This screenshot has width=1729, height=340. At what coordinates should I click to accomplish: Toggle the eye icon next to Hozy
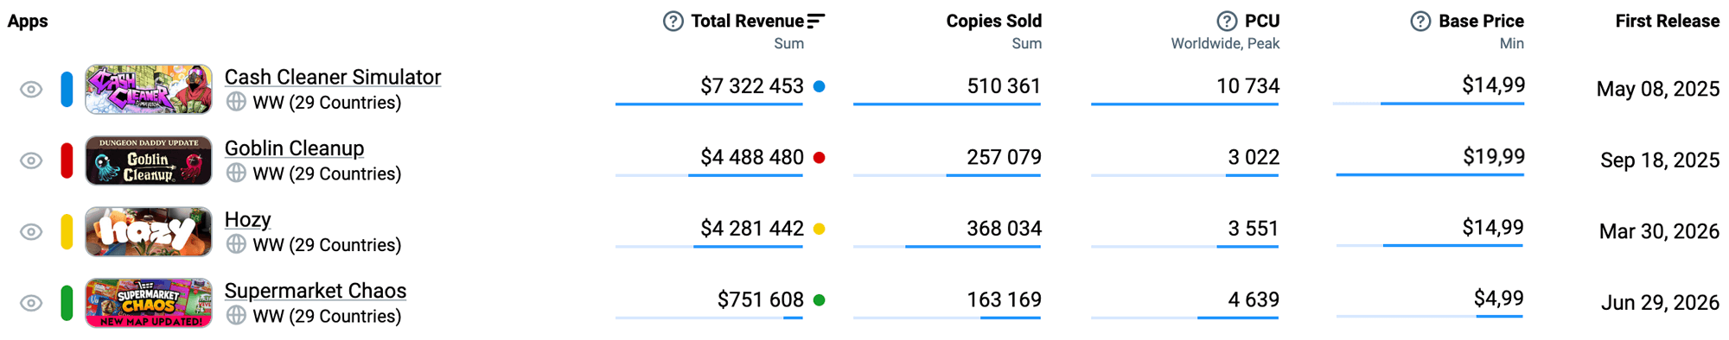click(x=31, y=232)
